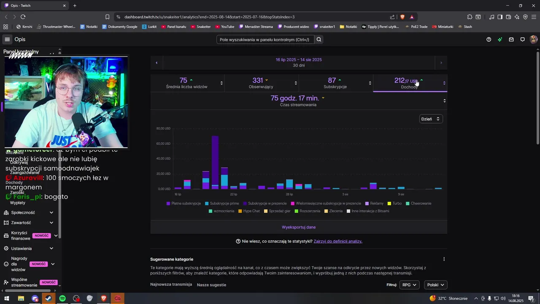Screen dimensions: 540x304
Task: Select the Średnia liczba widzów tab
Action: [x=187, y=83]
